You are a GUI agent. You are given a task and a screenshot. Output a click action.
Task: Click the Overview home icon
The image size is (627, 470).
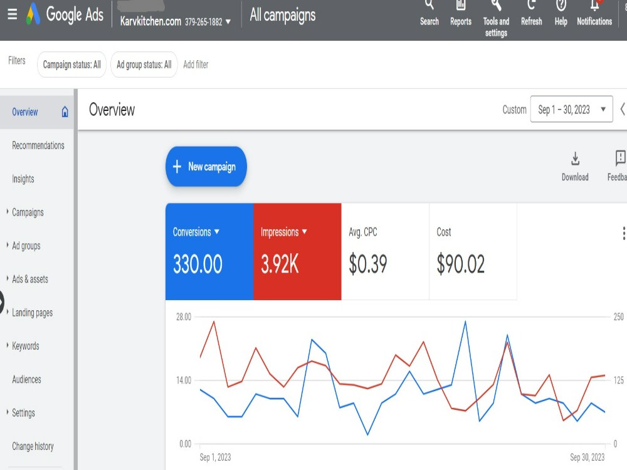coord(65,112)
